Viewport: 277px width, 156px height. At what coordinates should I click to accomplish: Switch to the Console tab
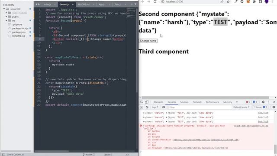[172, 102]
